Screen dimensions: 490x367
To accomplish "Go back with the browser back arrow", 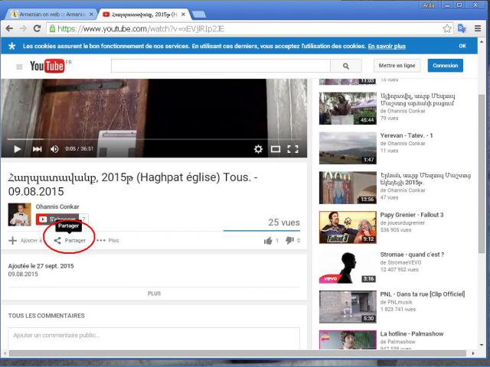I will pos(9,29).
